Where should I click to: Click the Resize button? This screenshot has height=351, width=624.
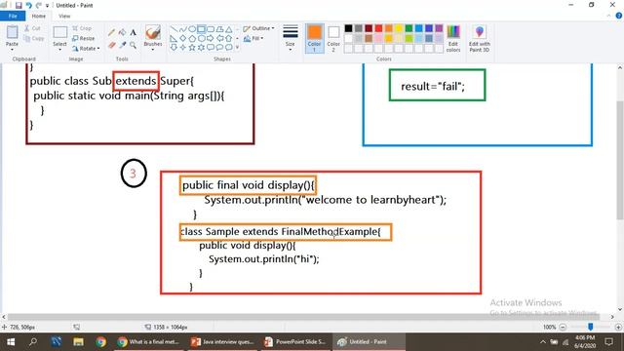pos(84,39)
